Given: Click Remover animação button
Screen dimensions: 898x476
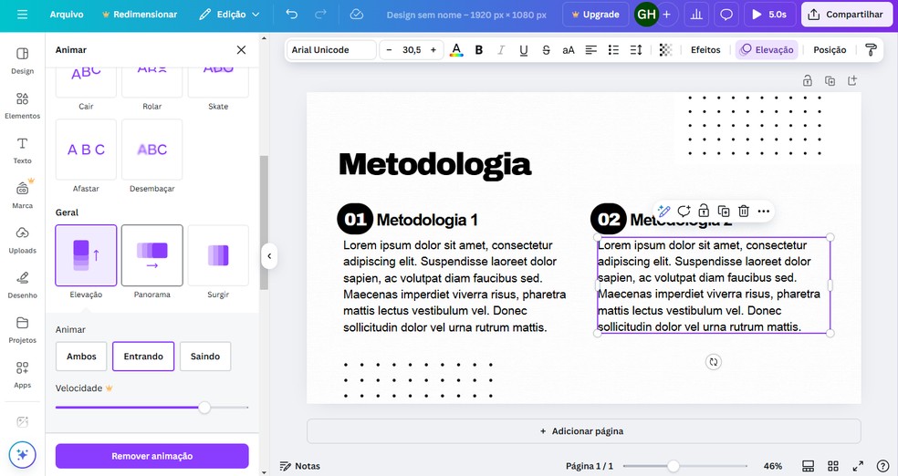Looking at the screenshot, I should pos(152,456).
